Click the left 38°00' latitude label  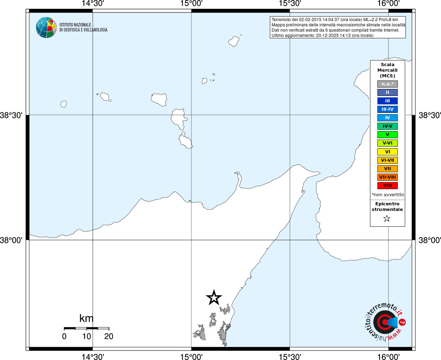point(11,240)
